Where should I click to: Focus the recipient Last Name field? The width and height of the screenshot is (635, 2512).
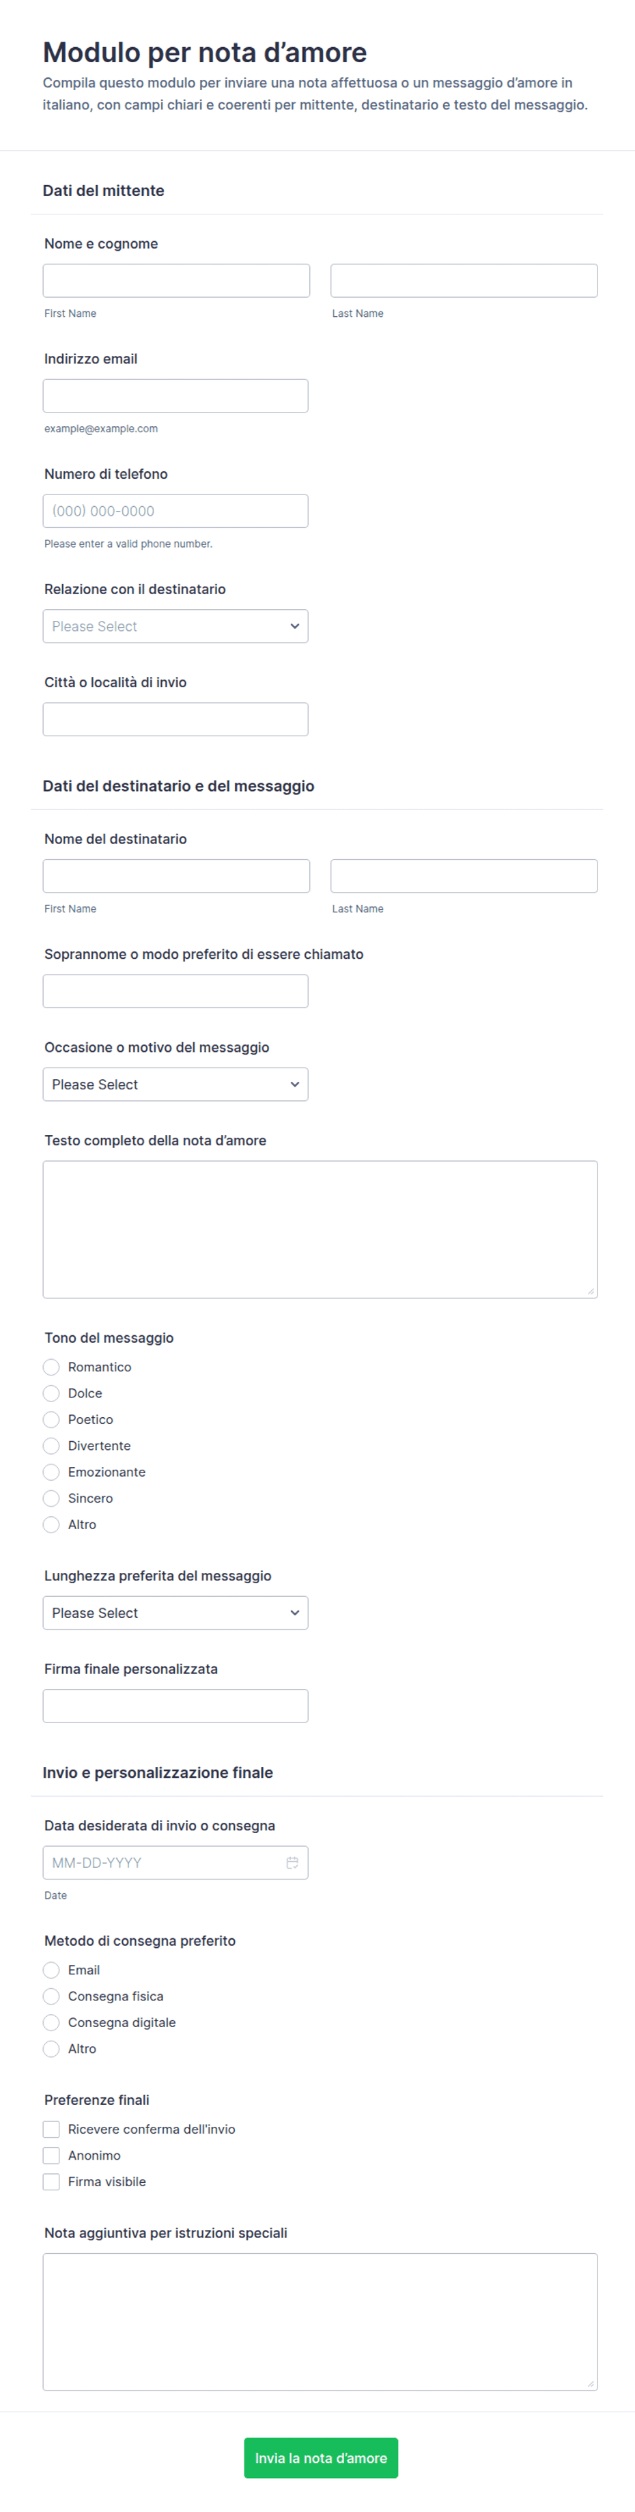point(464,876)
